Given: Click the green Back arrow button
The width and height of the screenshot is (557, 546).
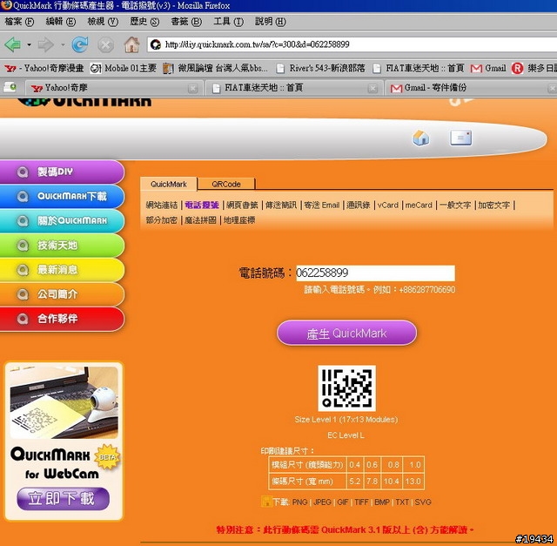Looking at the screenshot, I should coord(13,44).
